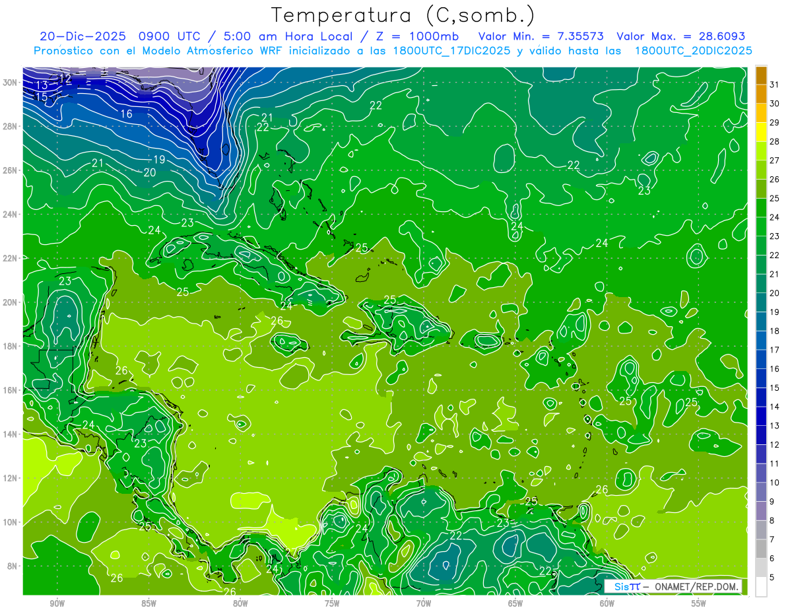This screenshot has height=612, width=792.
Task: Pick the gray legend band between 6 and 7
Action: coord(761,549)
